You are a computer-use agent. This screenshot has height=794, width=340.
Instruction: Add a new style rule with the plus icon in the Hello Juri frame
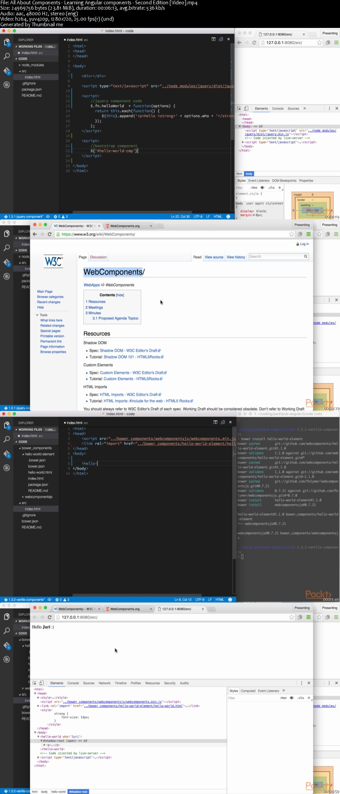pyautogui.click(x=309, y=698)
